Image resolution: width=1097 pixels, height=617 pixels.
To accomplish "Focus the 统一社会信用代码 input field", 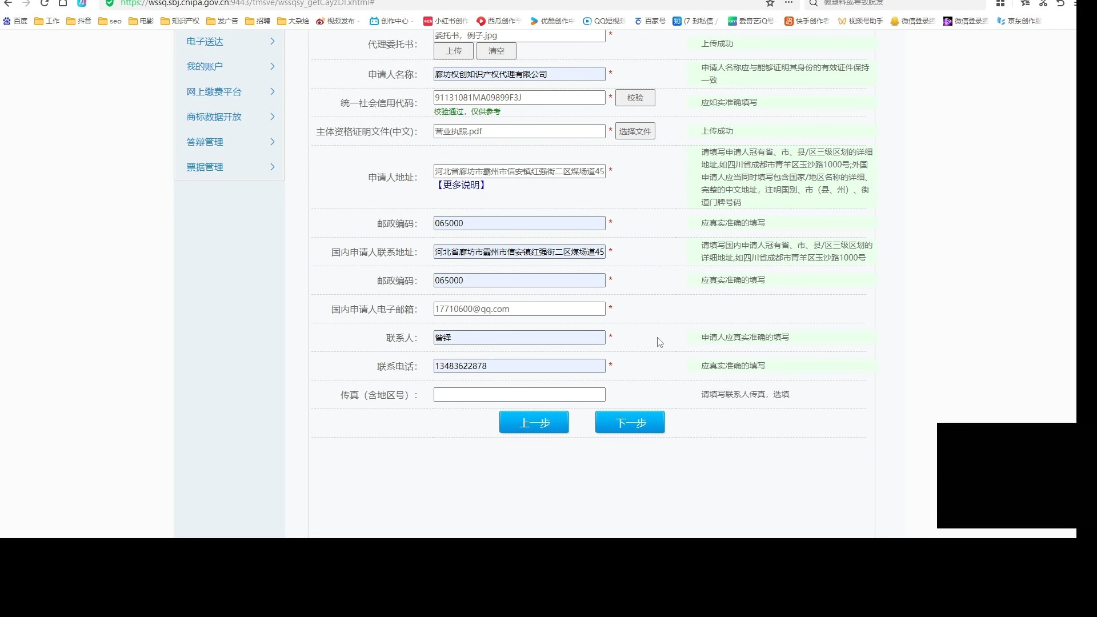I will tap(519, 97).
